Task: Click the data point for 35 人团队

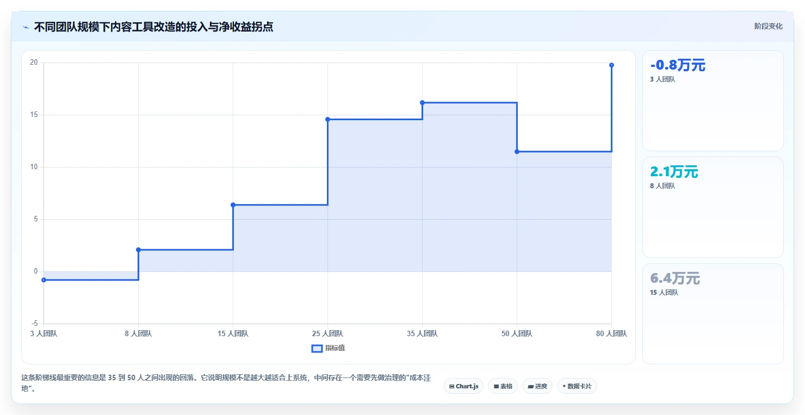Action: (422, 103)
